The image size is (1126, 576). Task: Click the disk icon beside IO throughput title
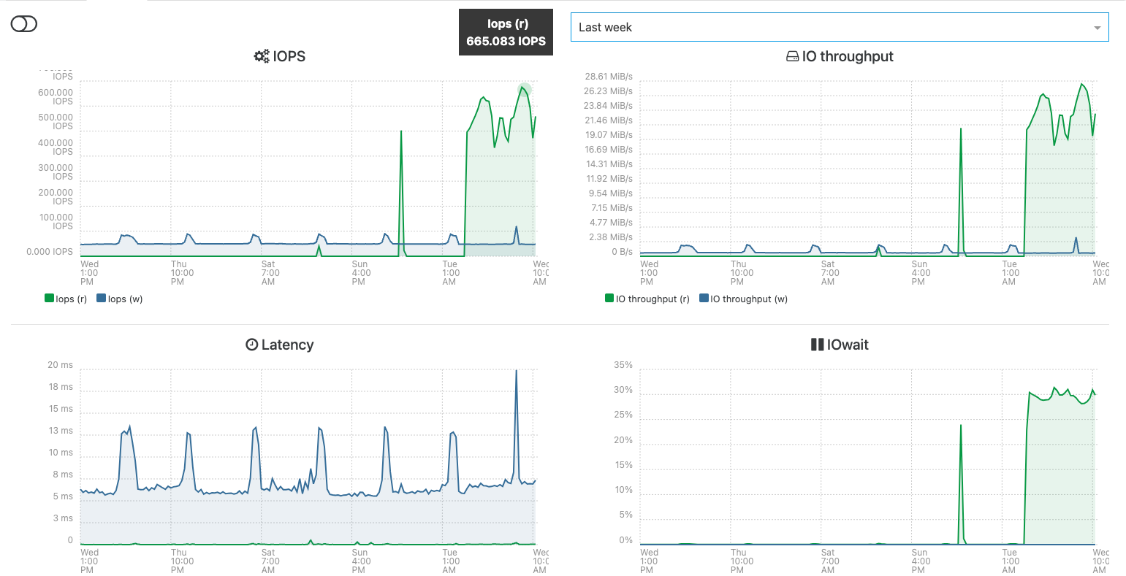pyautogui.click(x=792, y=56)
